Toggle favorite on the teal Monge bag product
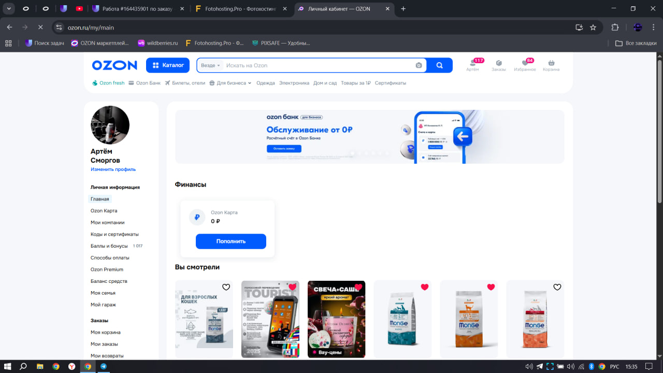Viewport: 663px width, 373px height. click(425, 287)
